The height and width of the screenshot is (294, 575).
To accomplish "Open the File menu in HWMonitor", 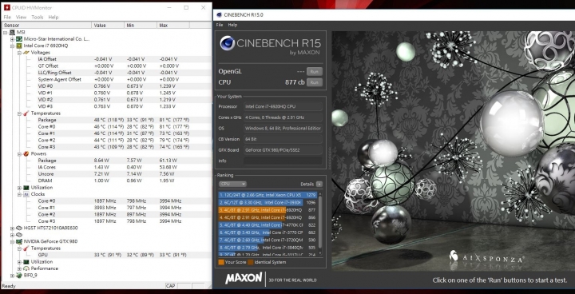I will coord(7,18).
